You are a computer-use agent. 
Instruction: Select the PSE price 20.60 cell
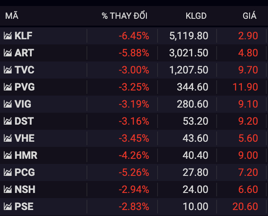pos(245,206)
